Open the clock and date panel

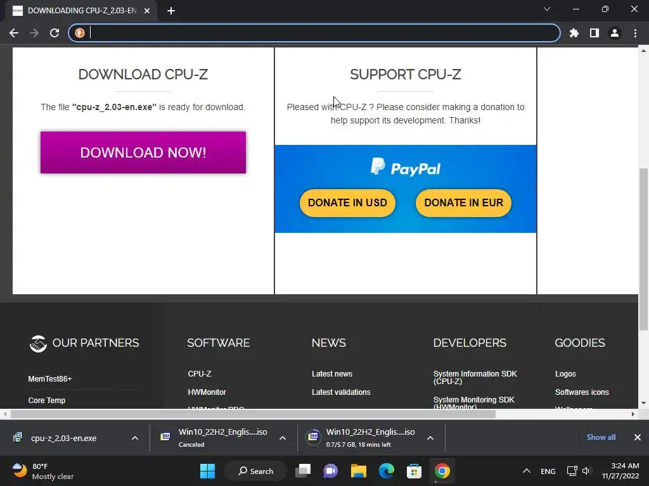620,471
